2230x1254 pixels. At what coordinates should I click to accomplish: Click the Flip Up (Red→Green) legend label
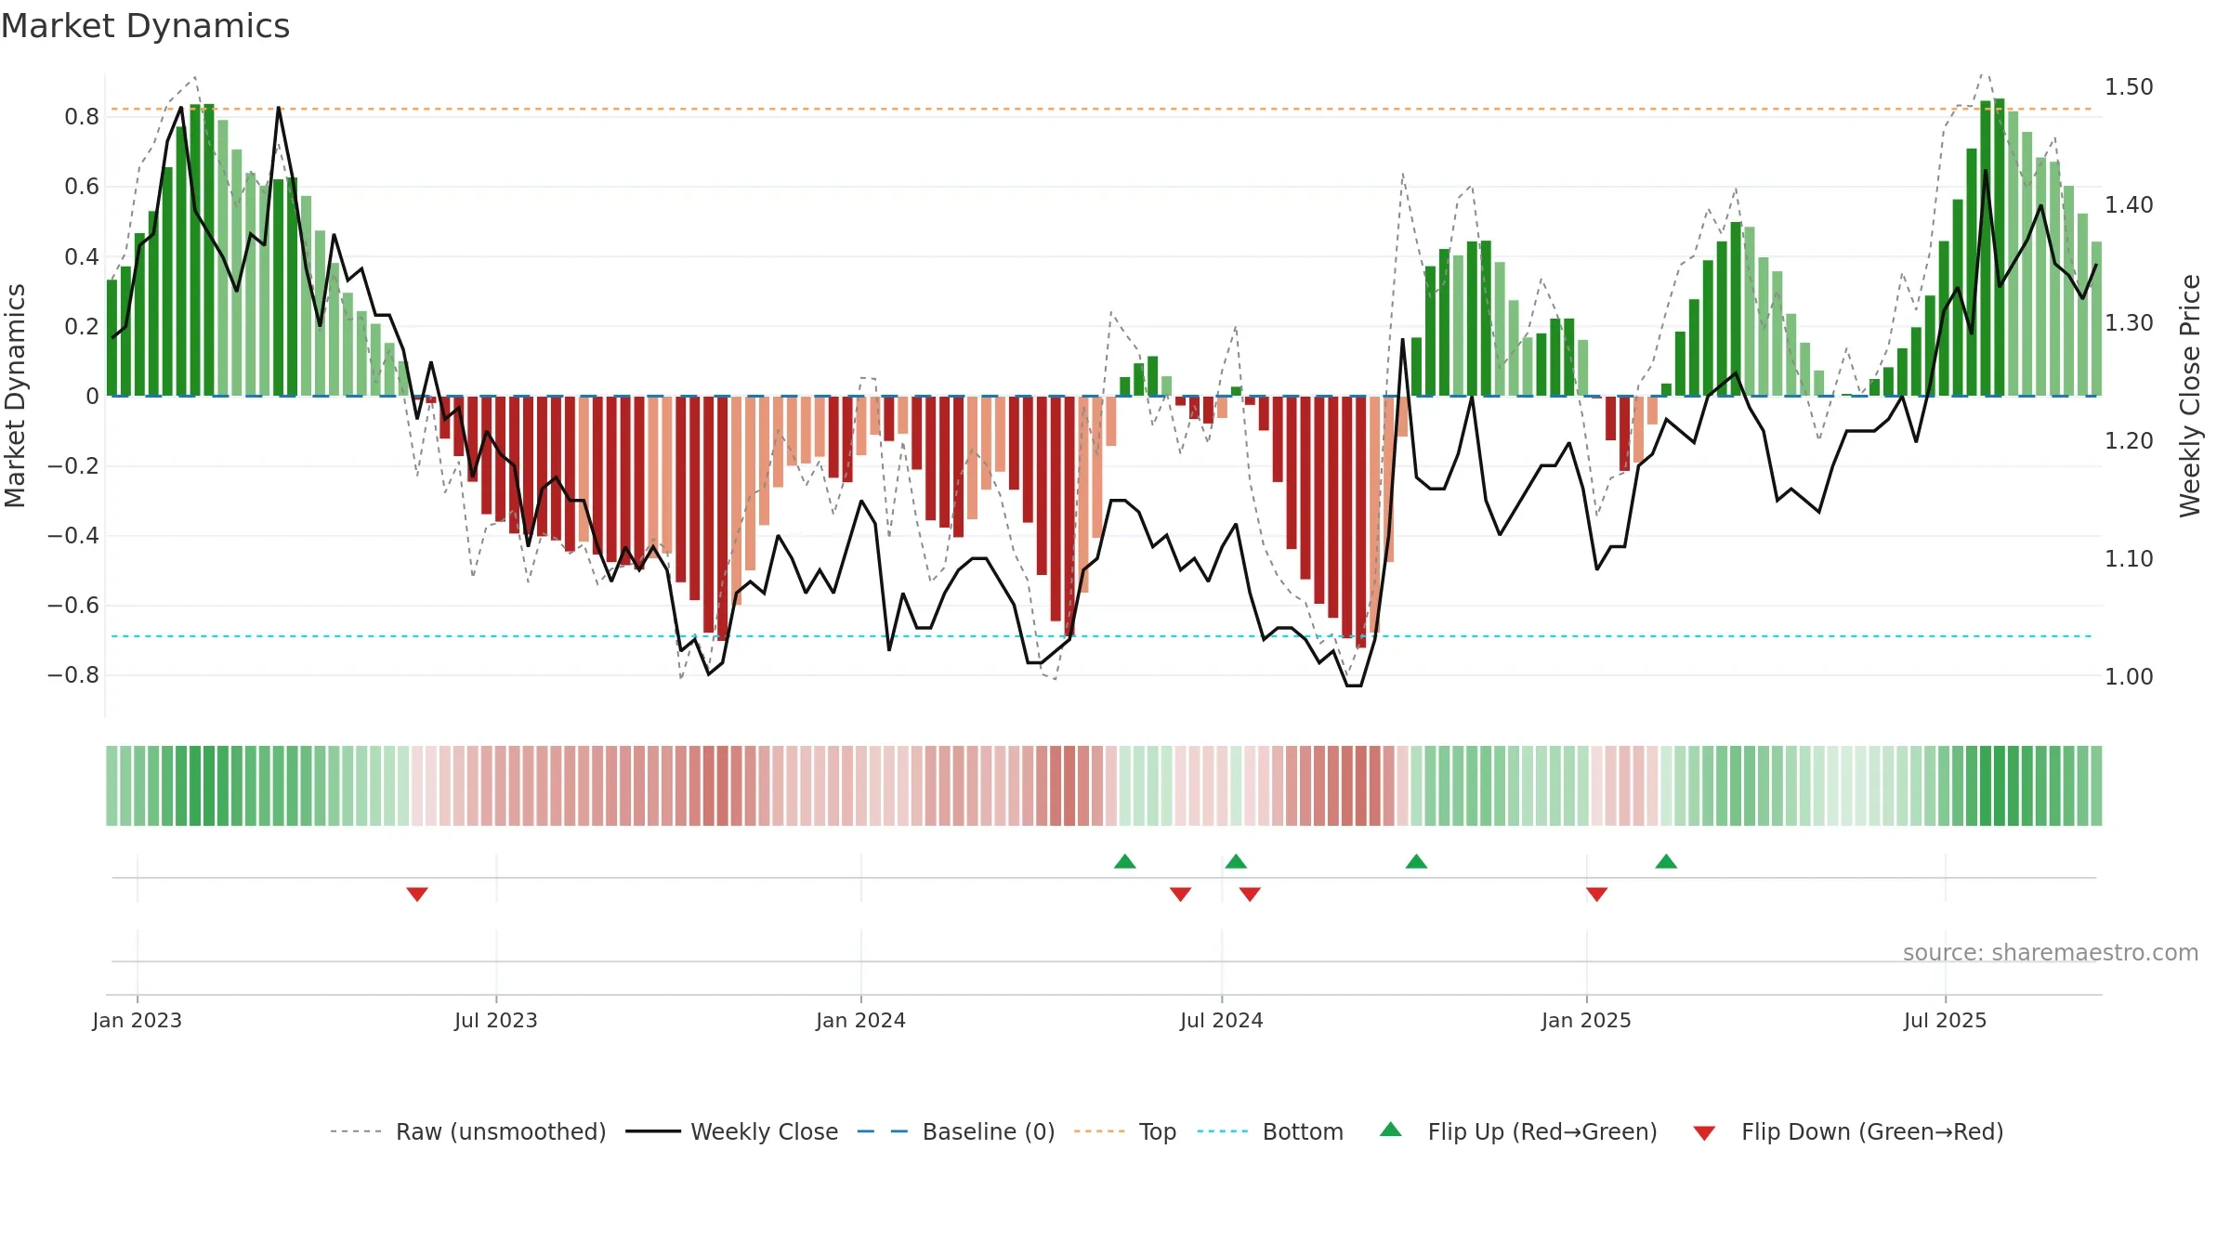pyautogui.click(x=1542, y=1131)
